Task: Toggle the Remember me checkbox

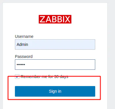Action: [x=17, y=77]
